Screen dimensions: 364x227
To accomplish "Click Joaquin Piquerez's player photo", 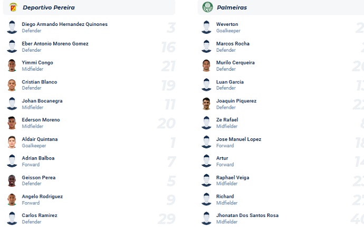I will (x=206, y=103).
